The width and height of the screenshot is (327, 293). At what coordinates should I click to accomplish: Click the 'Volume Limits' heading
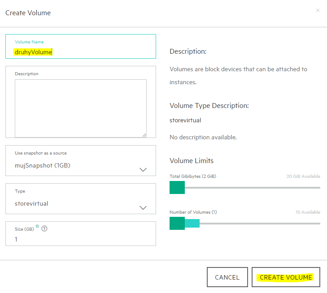coord(192,161)
